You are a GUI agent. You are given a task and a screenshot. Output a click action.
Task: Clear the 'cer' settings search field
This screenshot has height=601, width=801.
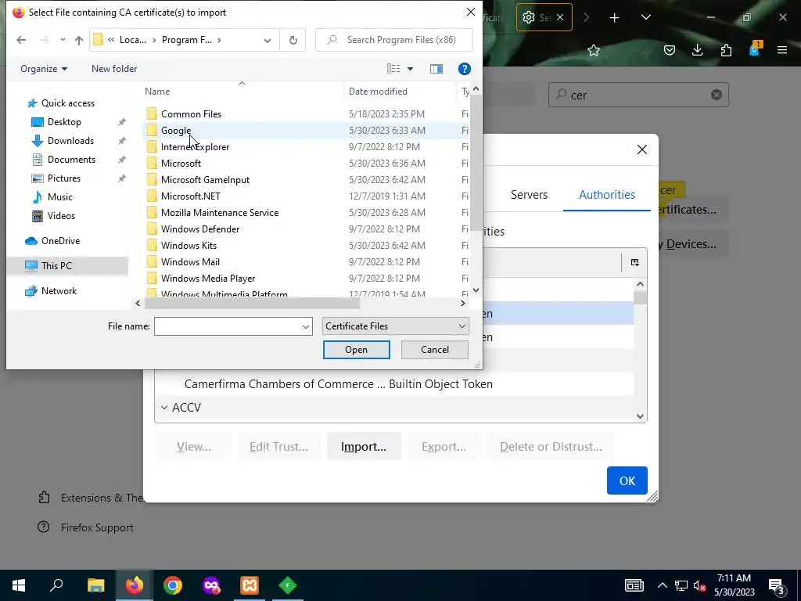pos(717,95)
